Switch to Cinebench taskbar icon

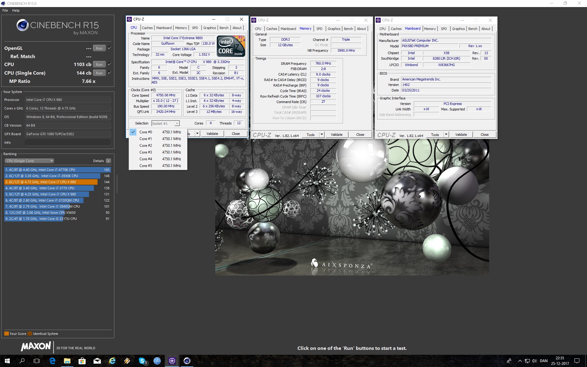tap(187, 361)
